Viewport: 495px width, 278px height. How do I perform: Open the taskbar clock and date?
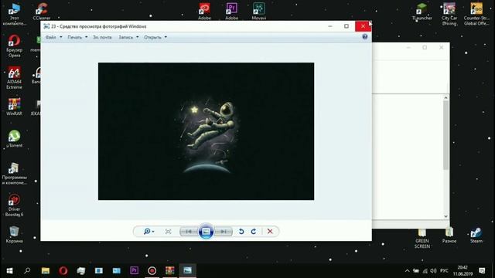tap(463, 271)
